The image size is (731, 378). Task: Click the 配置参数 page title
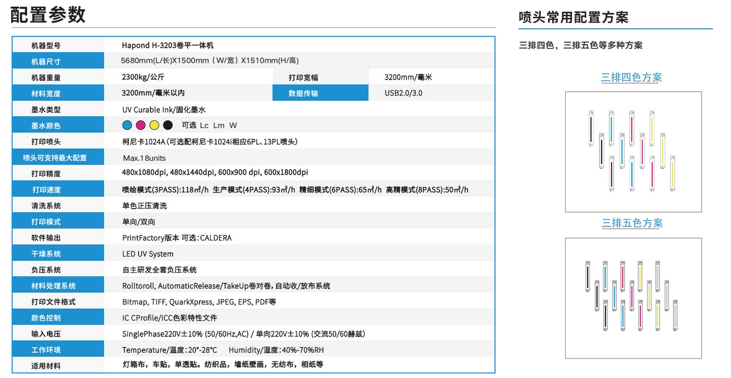[48, 15]
